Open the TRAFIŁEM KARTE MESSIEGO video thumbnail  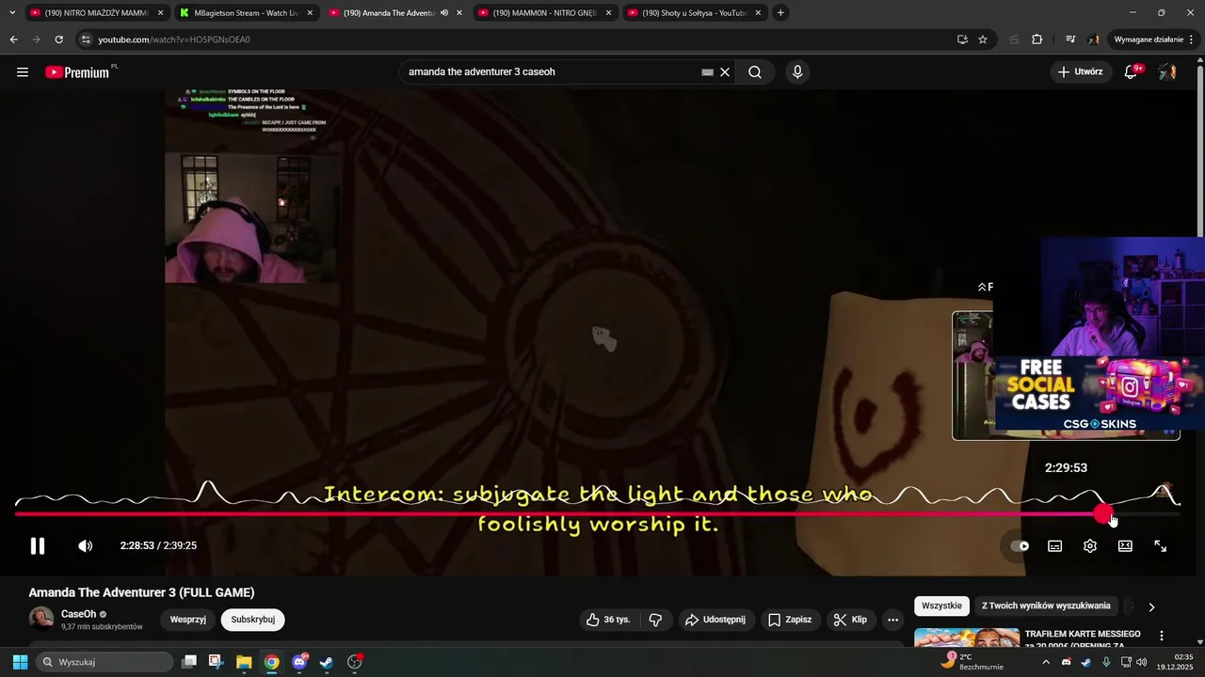click(x=967, y=638)
